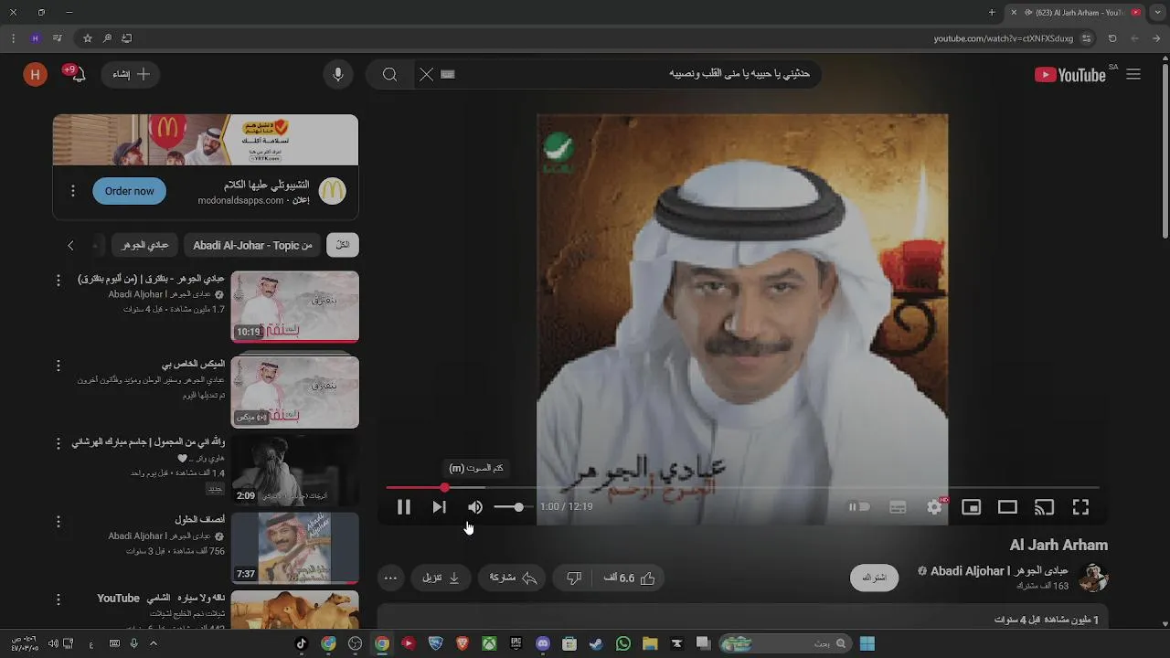This screenshot has height=658, width=1170.
Task: Open options for والله اني من المجمول video
Action: [58, 443]
